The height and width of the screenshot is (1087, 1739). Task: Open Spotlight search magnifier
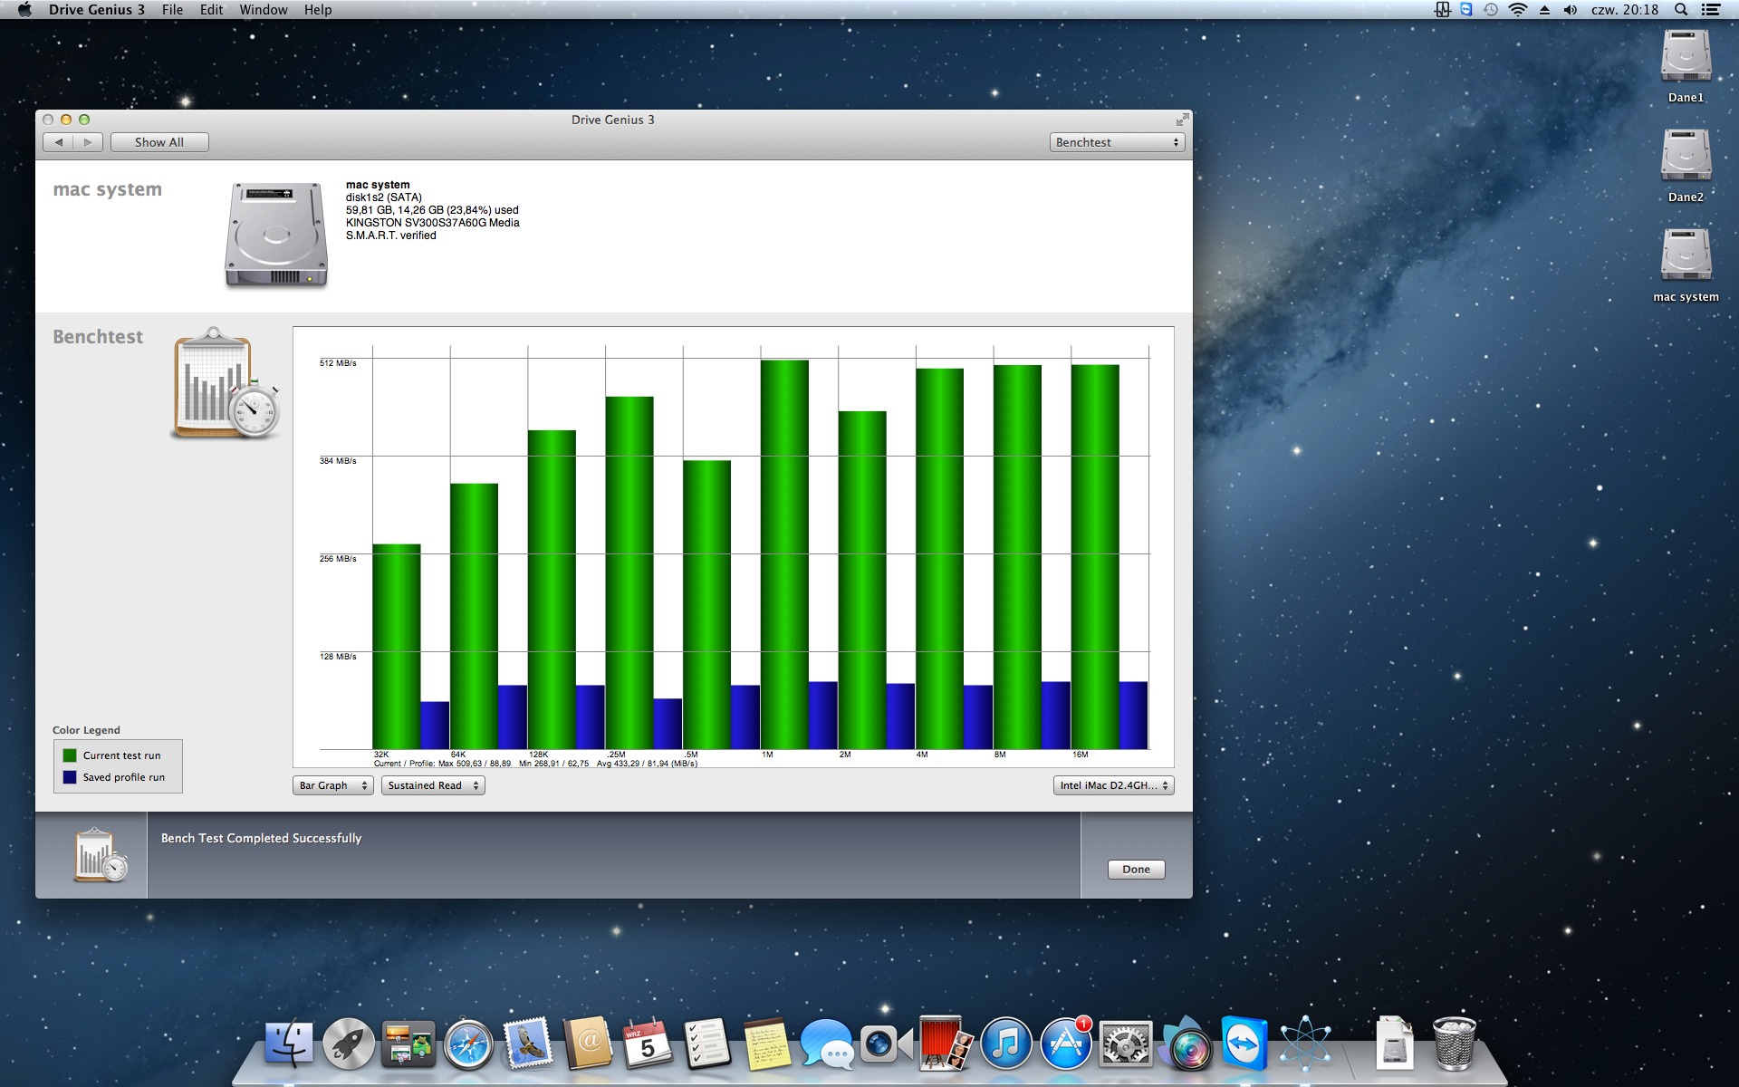tap(1681, 10)
